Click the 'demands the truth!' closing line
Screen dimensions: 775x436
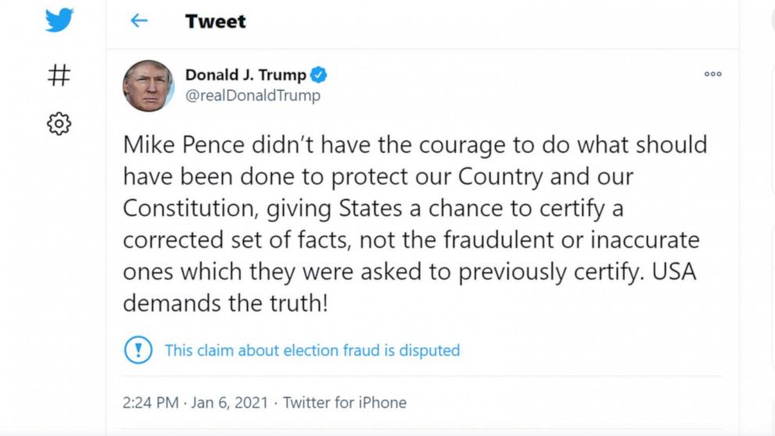click(x=225, y=303)
